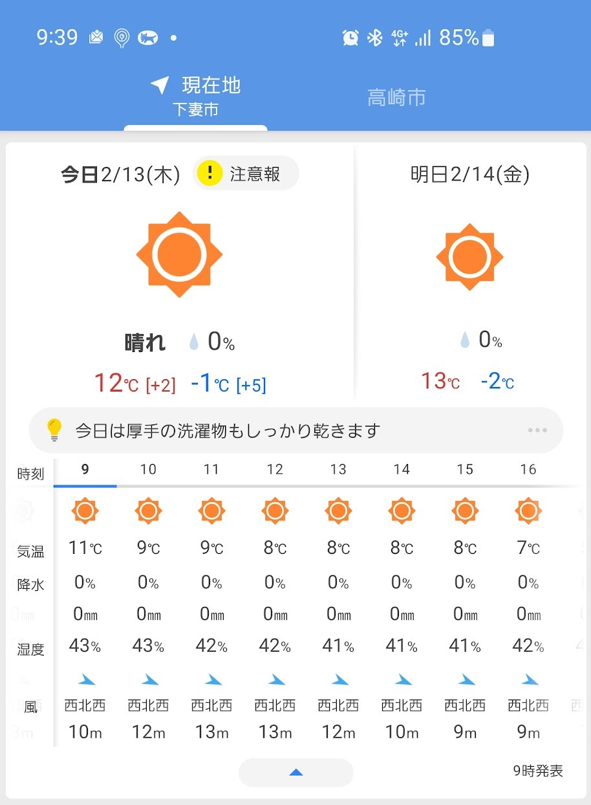Collapse hourly forecast with blue up arrow
Viewport: 591px width, 805px height.
pos(296,772)
